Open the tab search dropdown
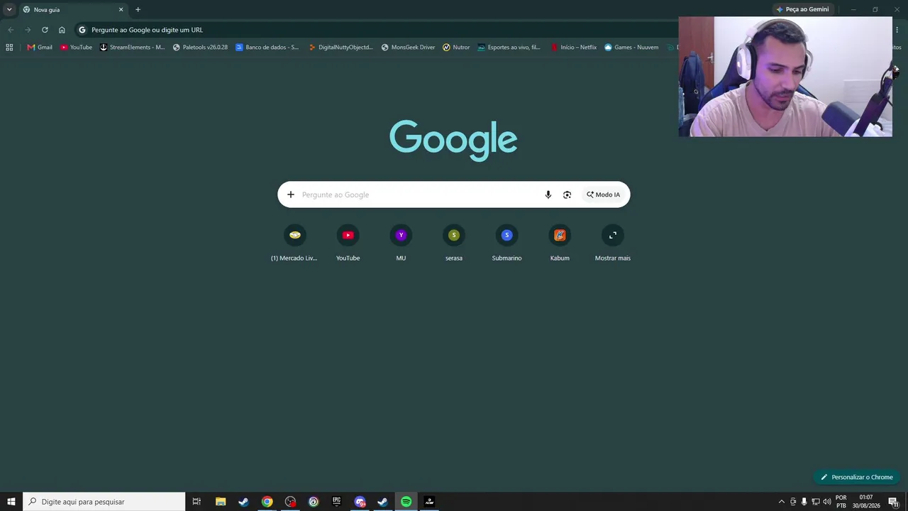 9,9
